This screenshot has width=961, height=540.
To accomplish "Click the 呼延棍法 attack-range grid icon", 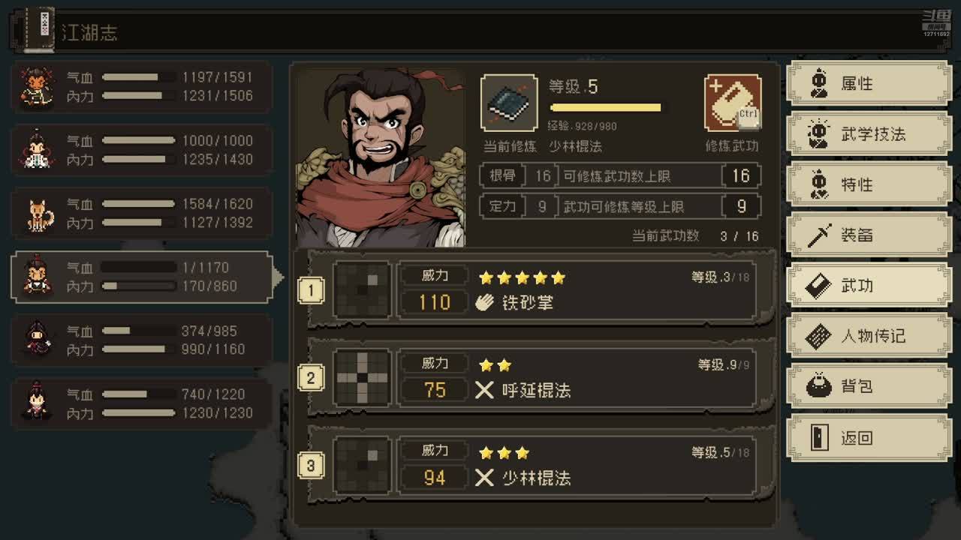I will pyautogui.click(x=363, y=377).
